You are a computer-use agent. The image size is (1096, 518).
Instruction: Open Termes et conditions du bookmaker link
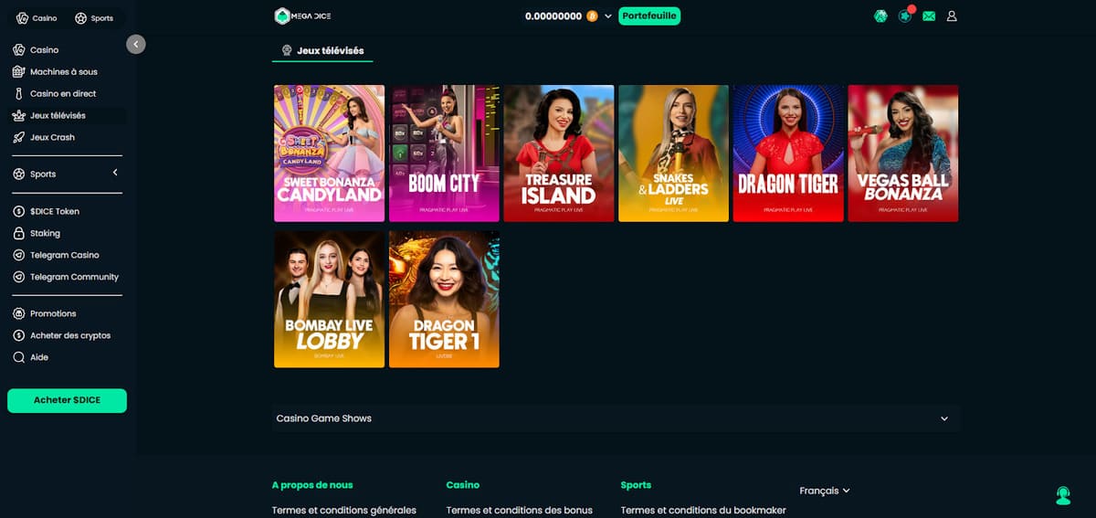coord(703,510)
